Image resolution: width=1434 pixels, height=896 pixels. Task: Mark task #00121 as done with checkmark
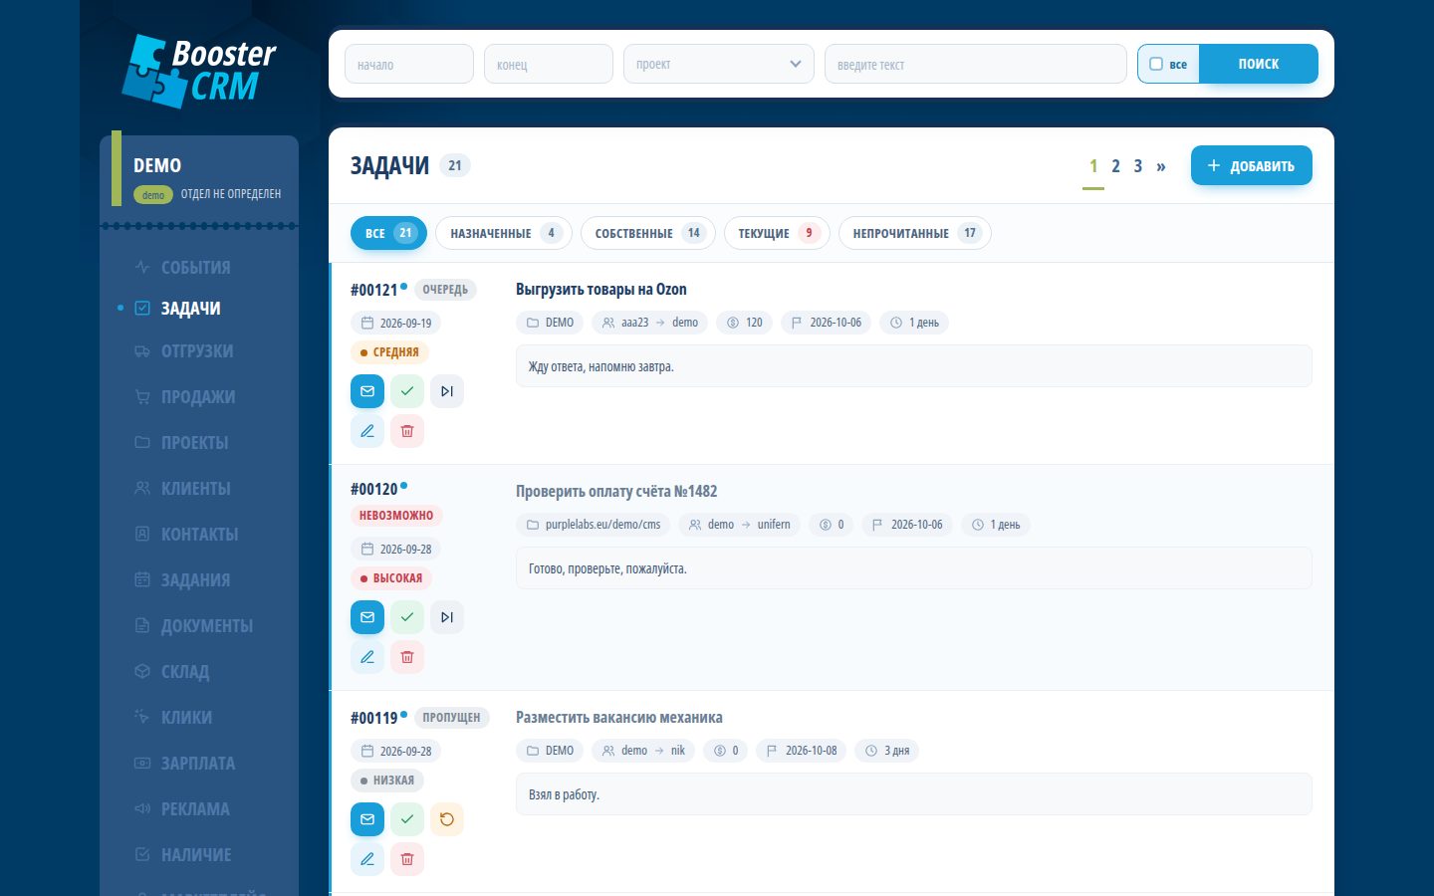point(407,391)
